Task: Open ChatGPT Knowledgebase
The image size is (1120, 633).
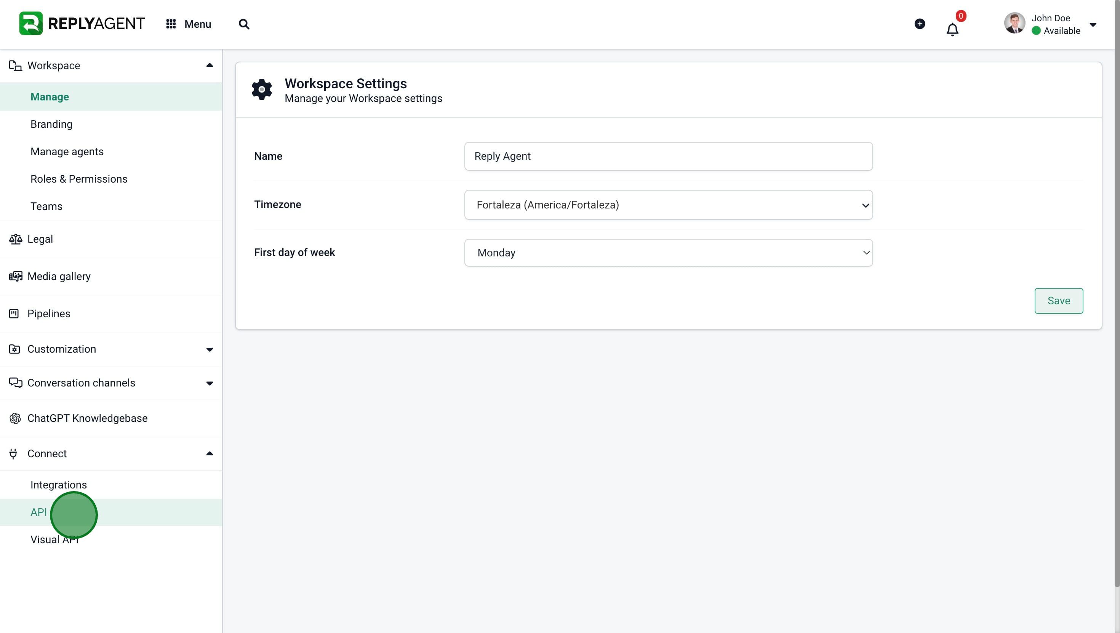Action: click(x=111, y=418)
